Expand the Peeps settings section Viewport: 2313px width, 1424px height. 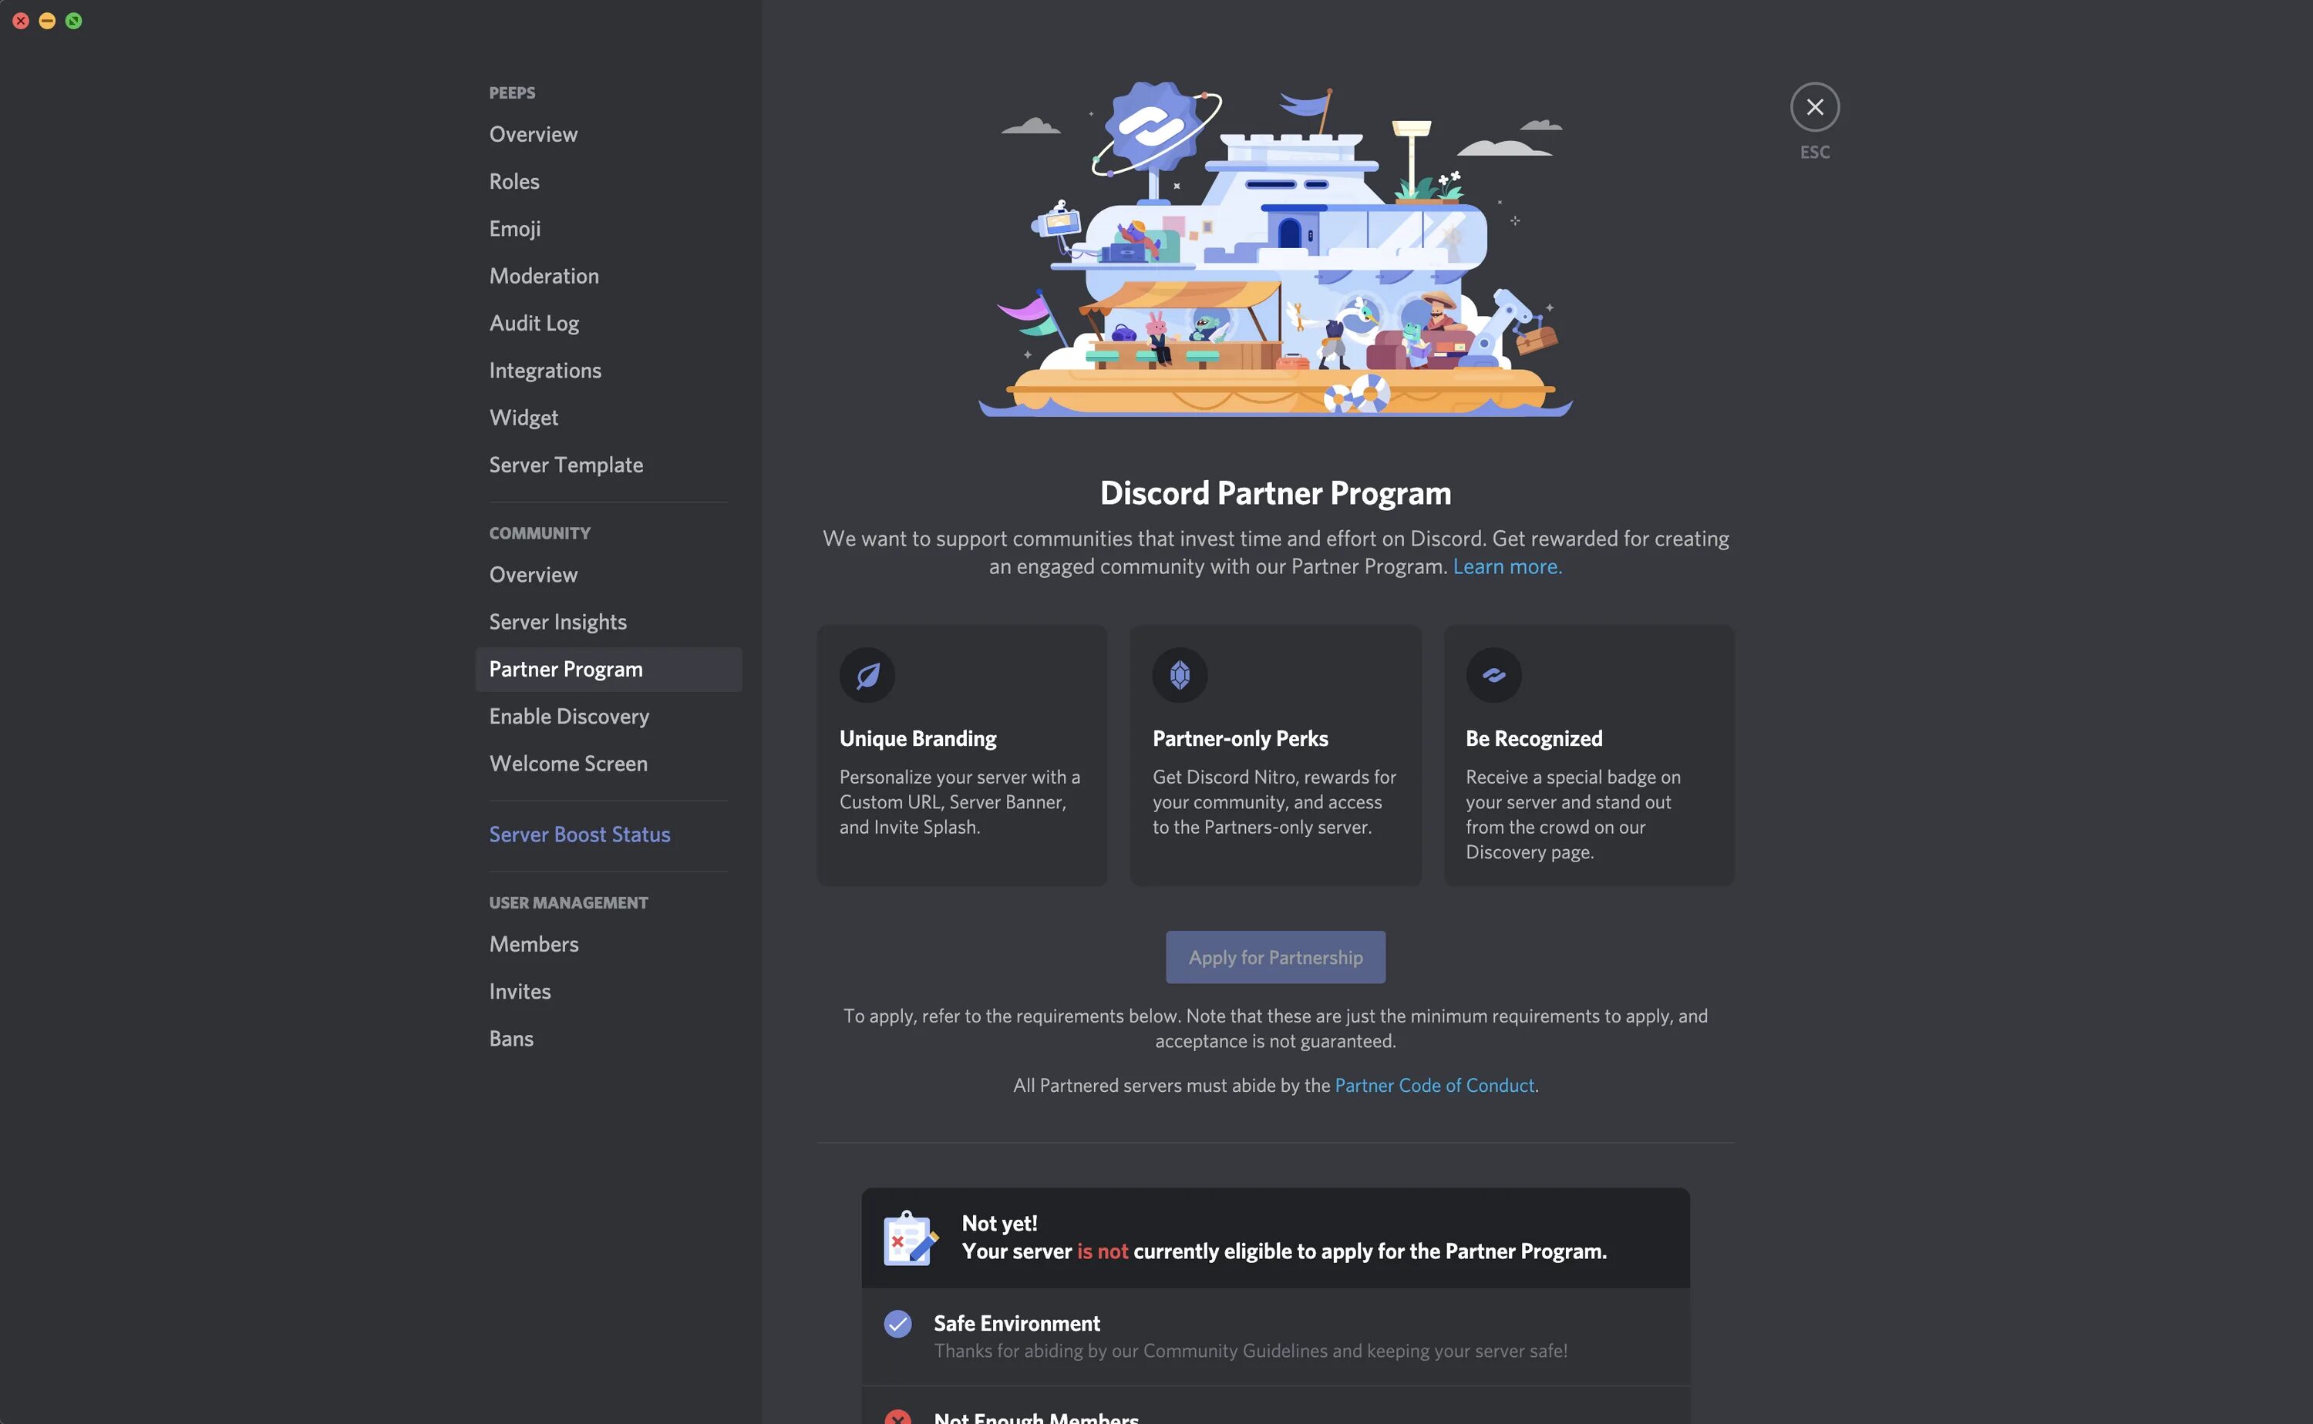point(510,92)
